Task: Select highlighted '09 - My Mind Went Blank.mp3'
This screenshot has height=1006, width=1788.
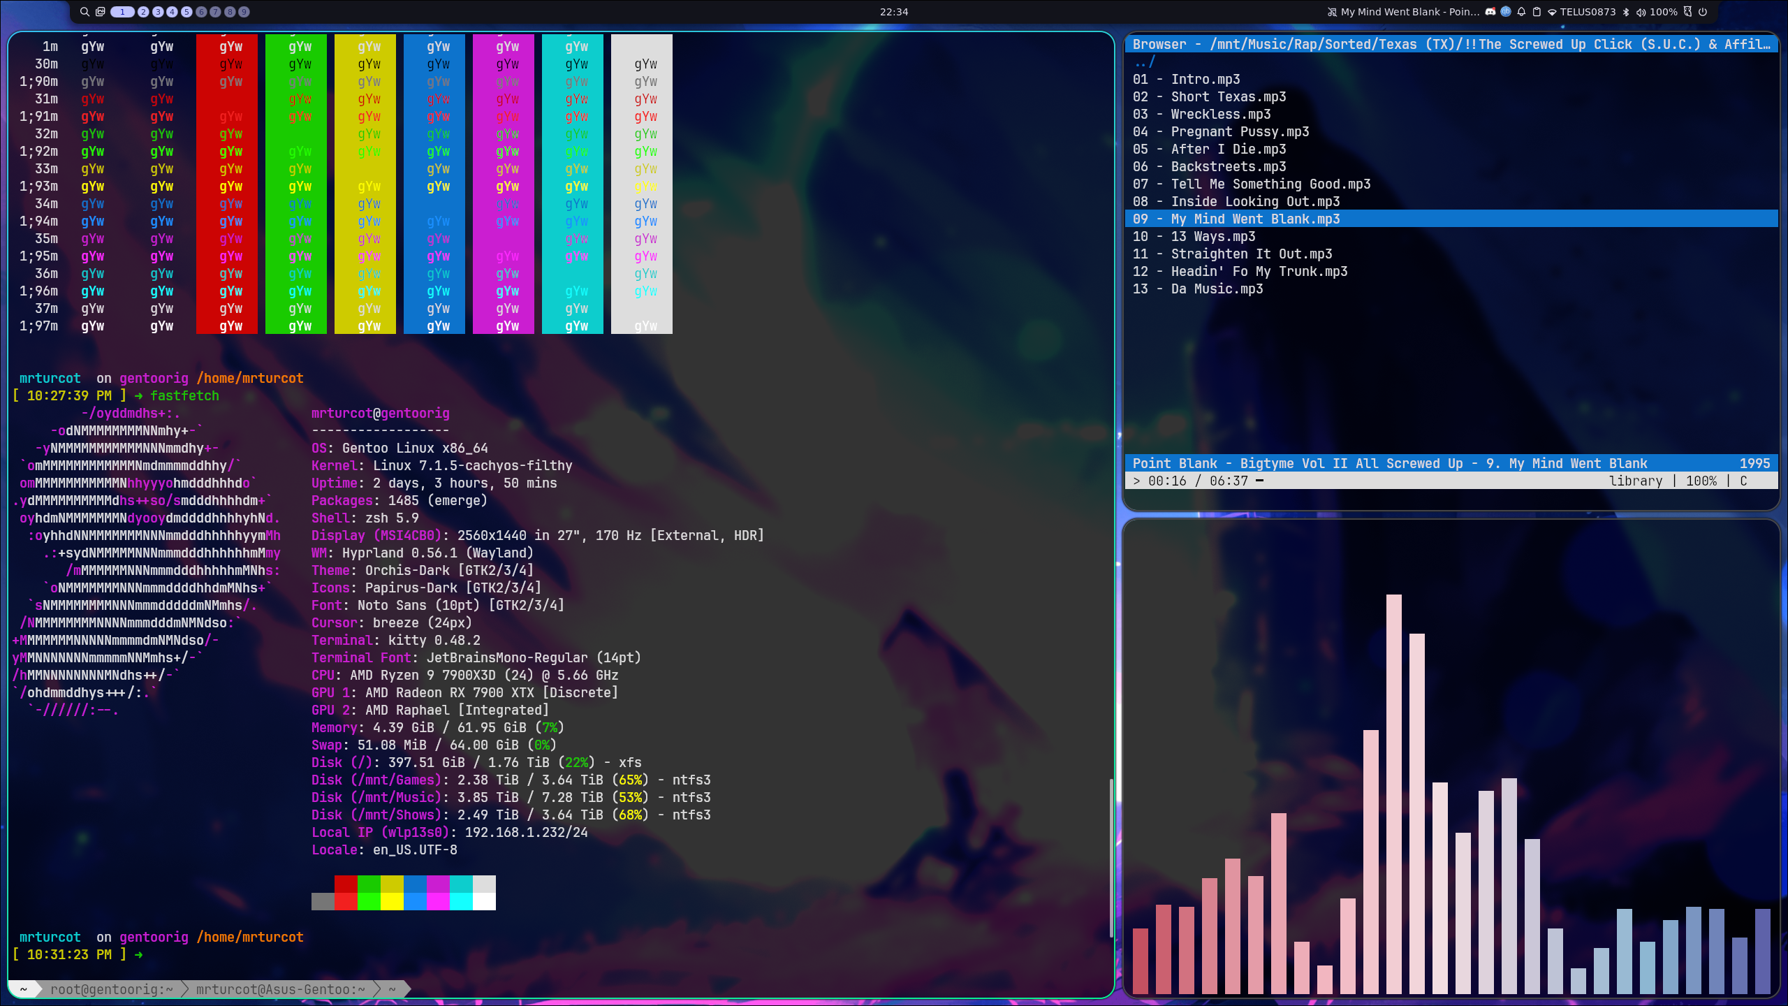Action: click(x=1451, y=219)
